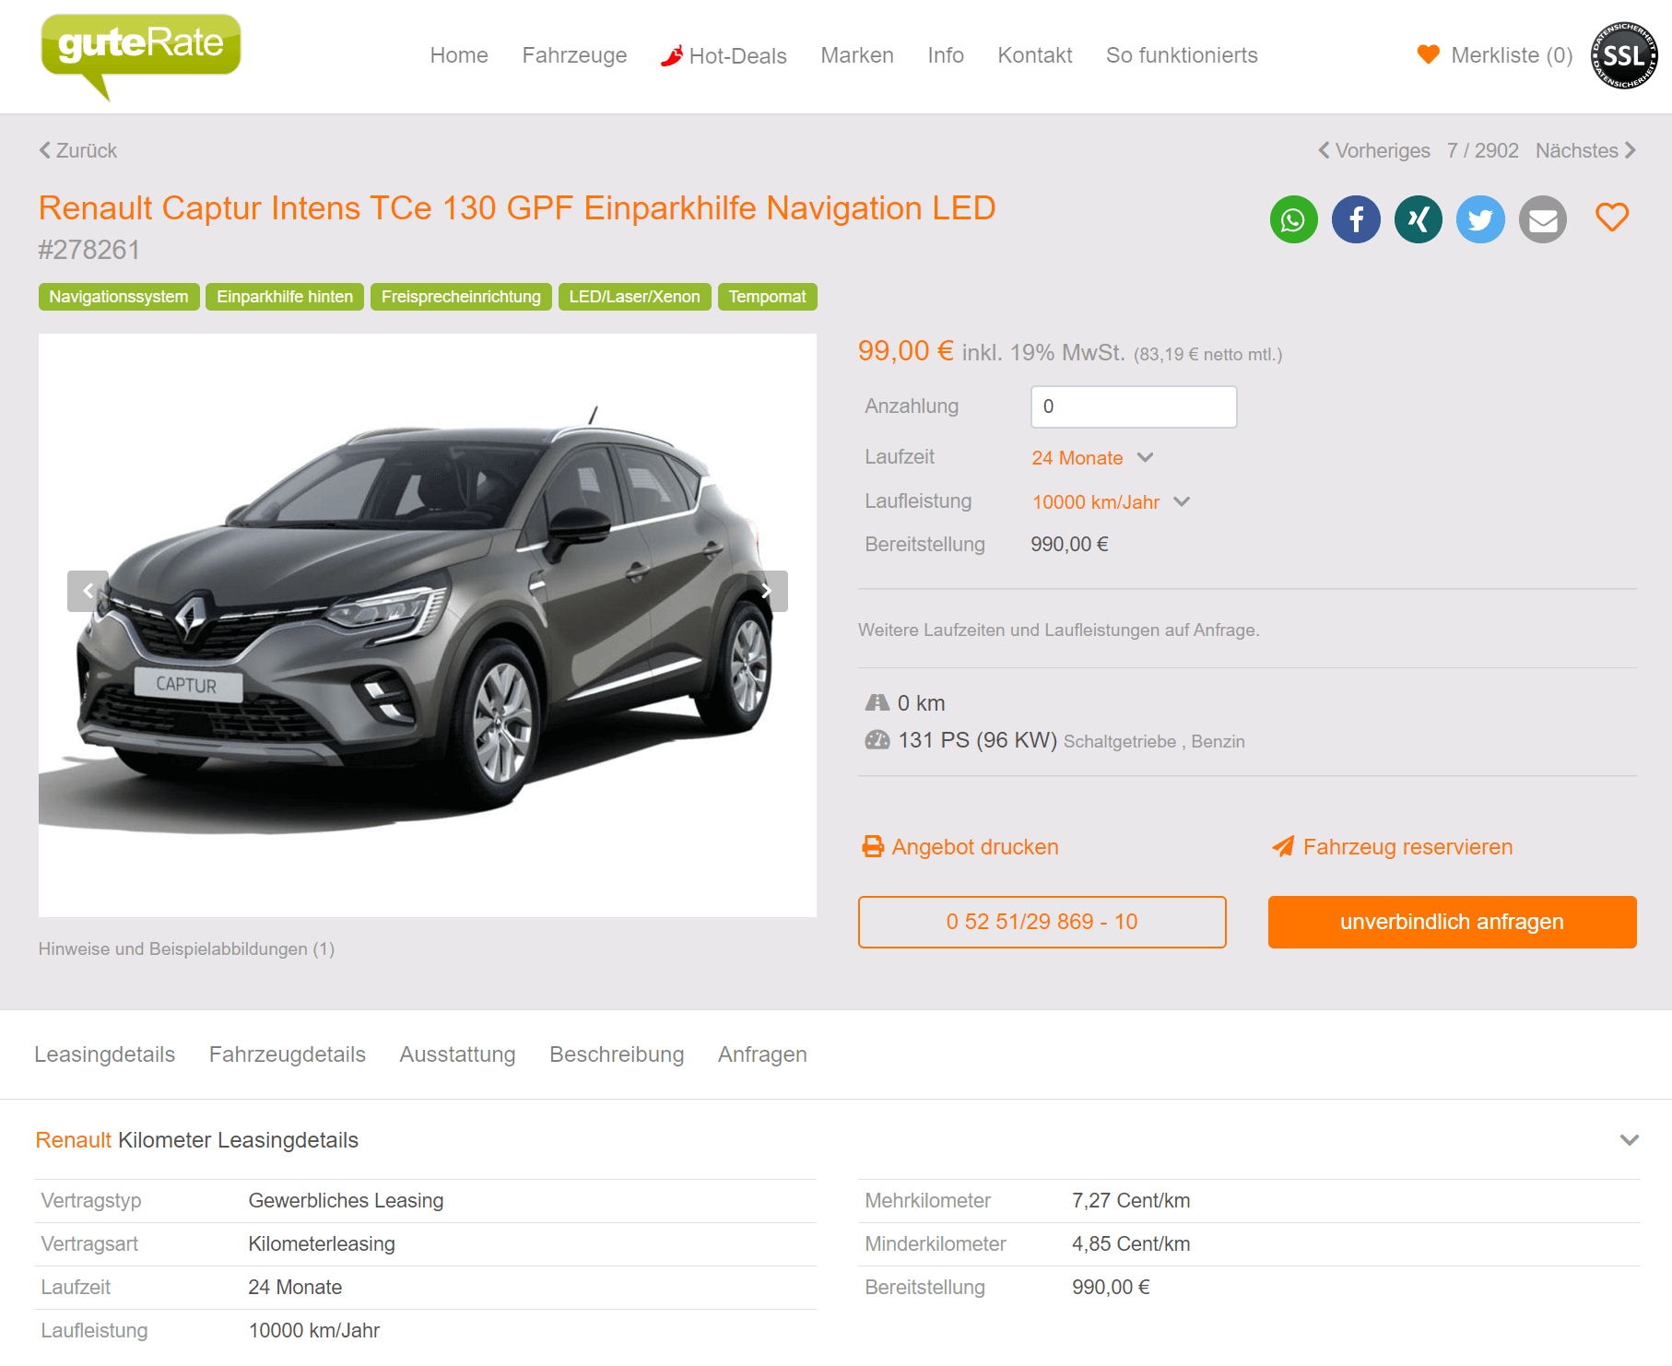This screenshot has width=1672, height=1366.
Task: Click the road icon beside 0 km
Action: point(877,702)
